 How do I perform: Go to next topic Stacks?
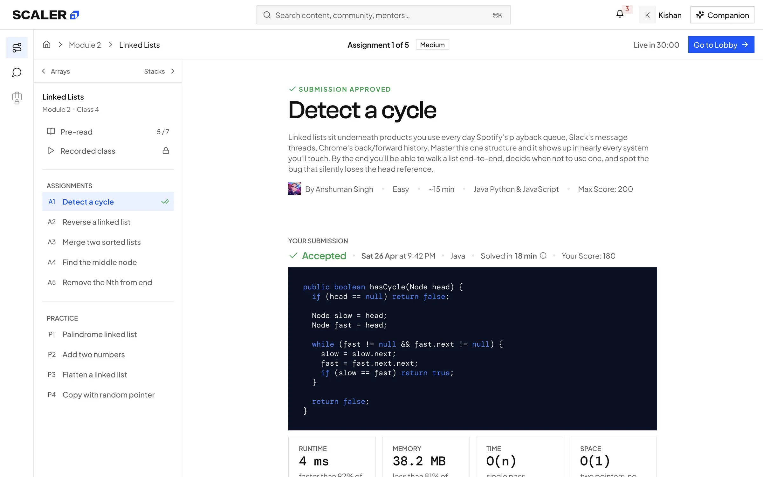(159, 71)
